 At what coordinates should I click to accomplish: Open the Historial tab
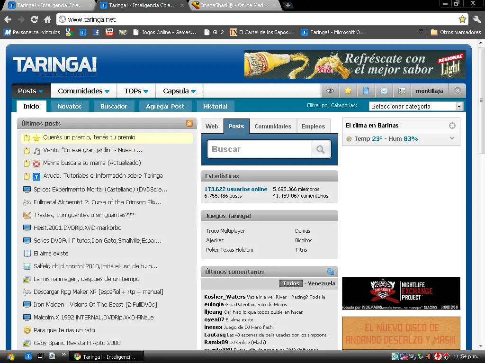click(215, 106)
